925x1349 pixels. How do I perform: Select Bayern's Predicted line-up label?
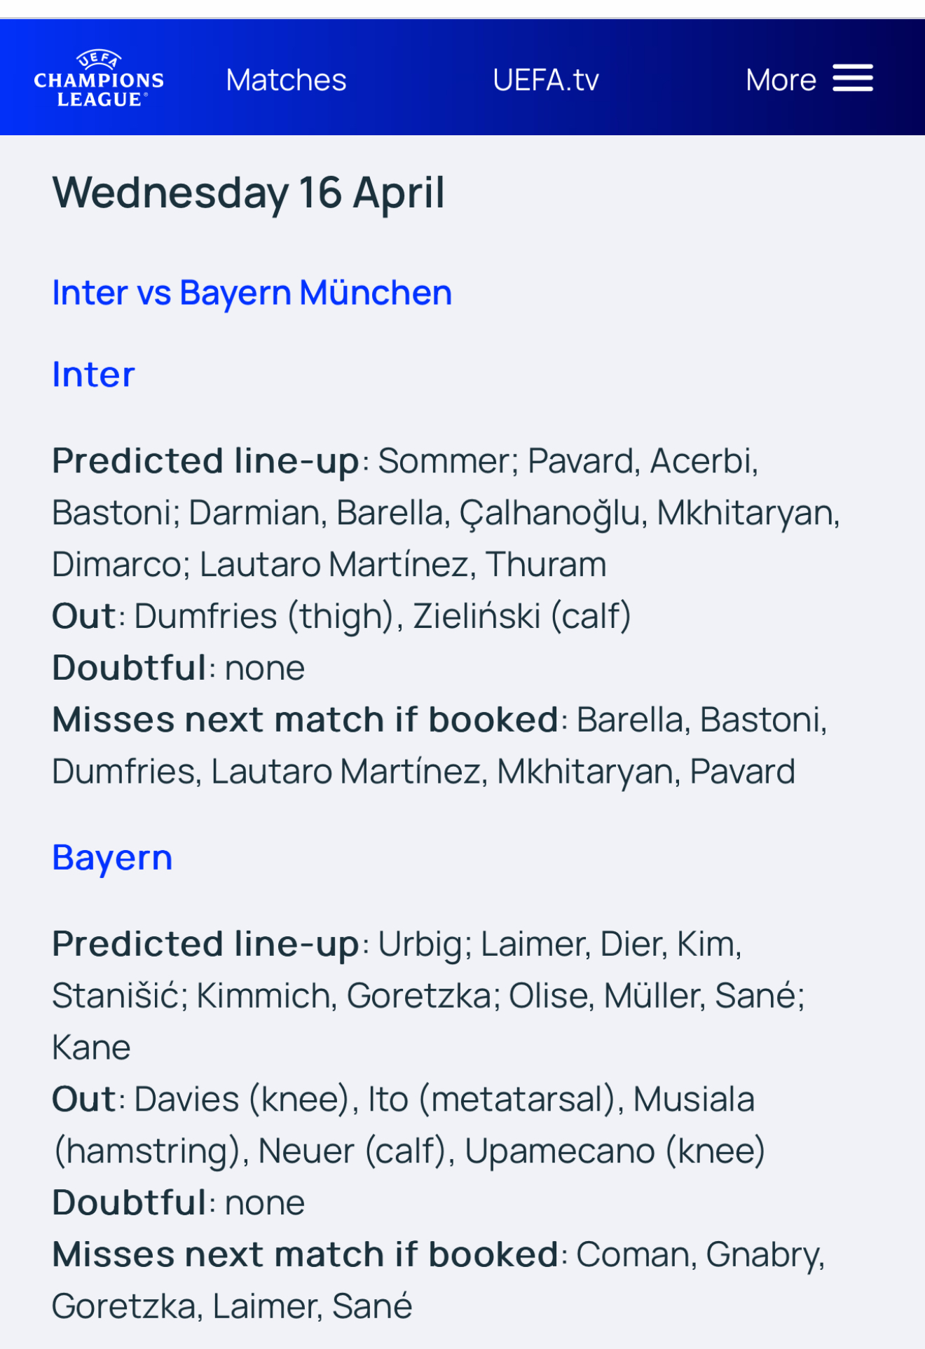coord(205,944)
